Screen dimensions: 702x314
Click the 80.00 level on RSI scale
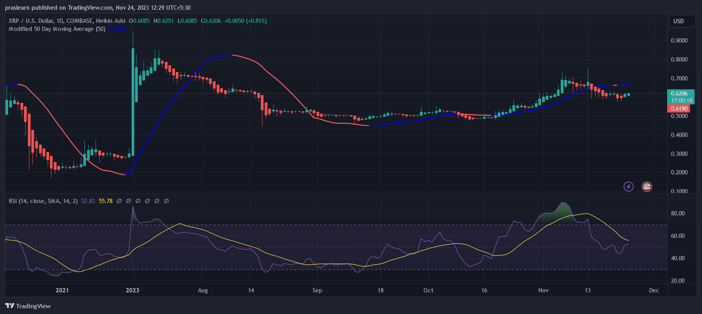(x=678, y=213)
